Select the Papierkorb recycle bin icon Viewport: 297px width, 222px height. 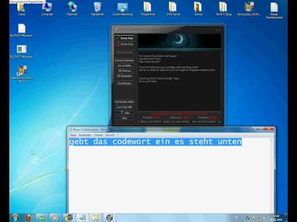point(97,9)
